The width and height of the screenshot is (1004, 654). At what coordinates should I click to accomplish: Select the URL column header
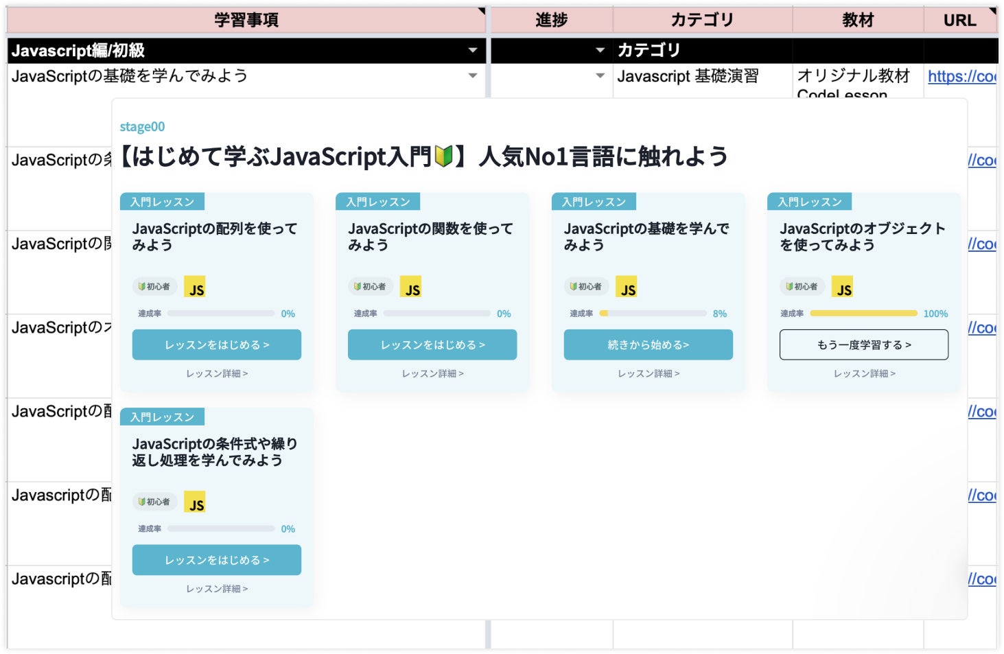960,20
